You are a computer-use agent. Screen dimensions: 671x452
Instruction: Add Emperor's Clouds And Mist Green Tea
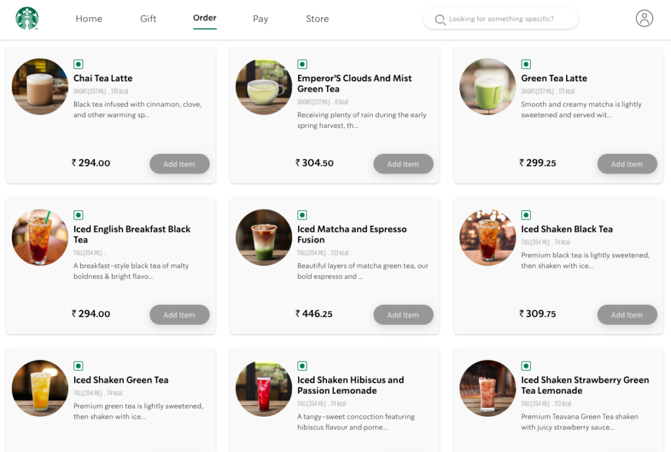click(403, 164)
